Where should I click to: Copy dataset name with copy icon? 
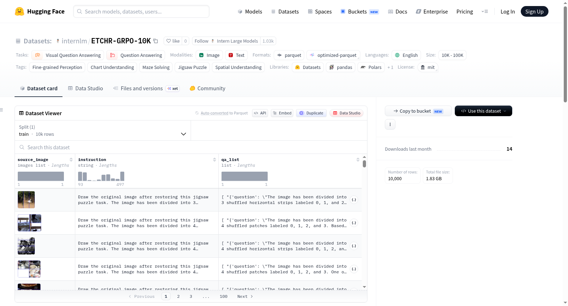point(155,41)
